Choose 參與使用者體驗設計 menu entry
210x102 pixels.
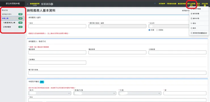coord(199,33)
